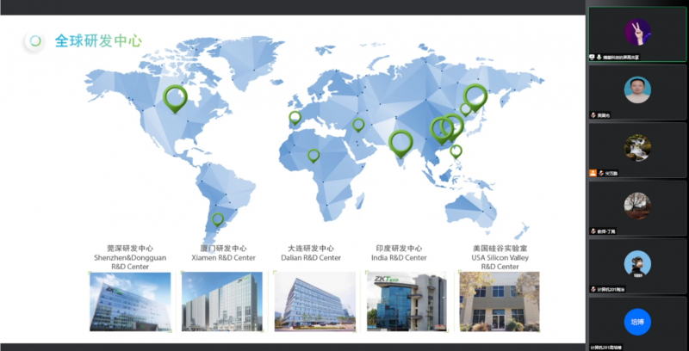The image size is (689, 351).
Task: Select the participant tile with blue 培博 avatar
Action: pyautogui.click(x=637, y=323)
